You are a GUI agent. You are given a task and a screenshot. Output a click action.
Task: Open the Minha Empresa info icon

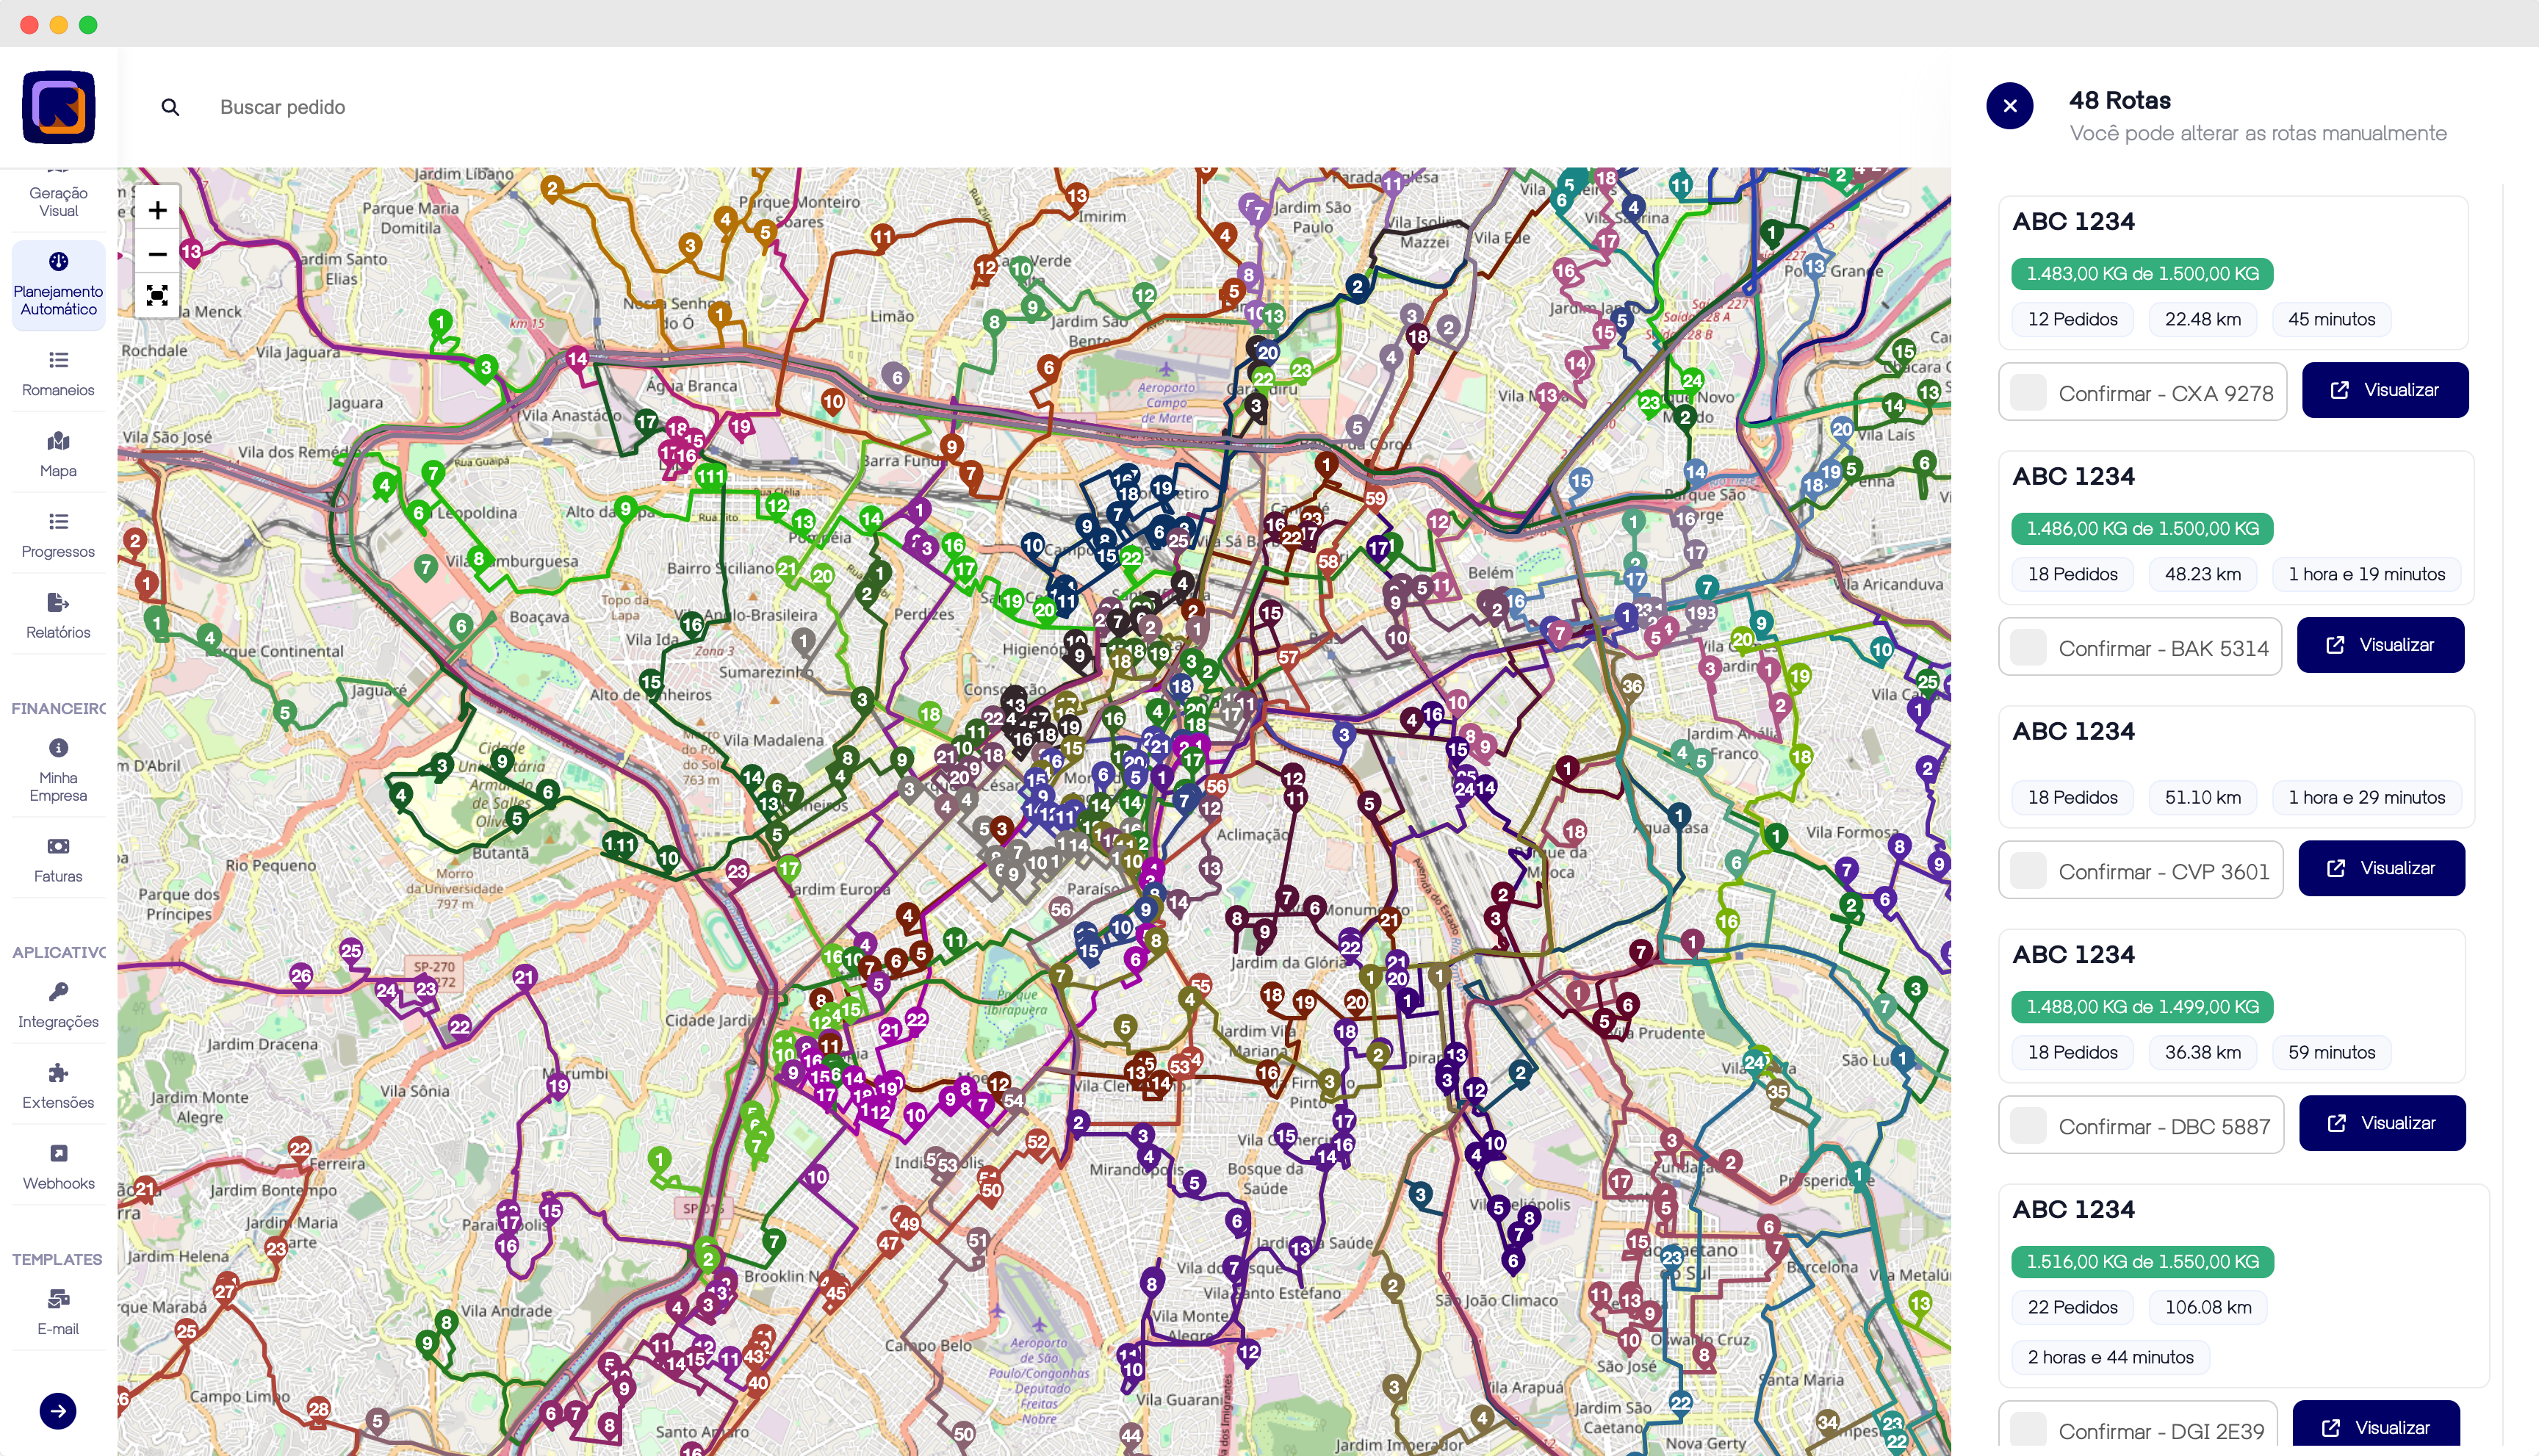click(x=59, y=748)
